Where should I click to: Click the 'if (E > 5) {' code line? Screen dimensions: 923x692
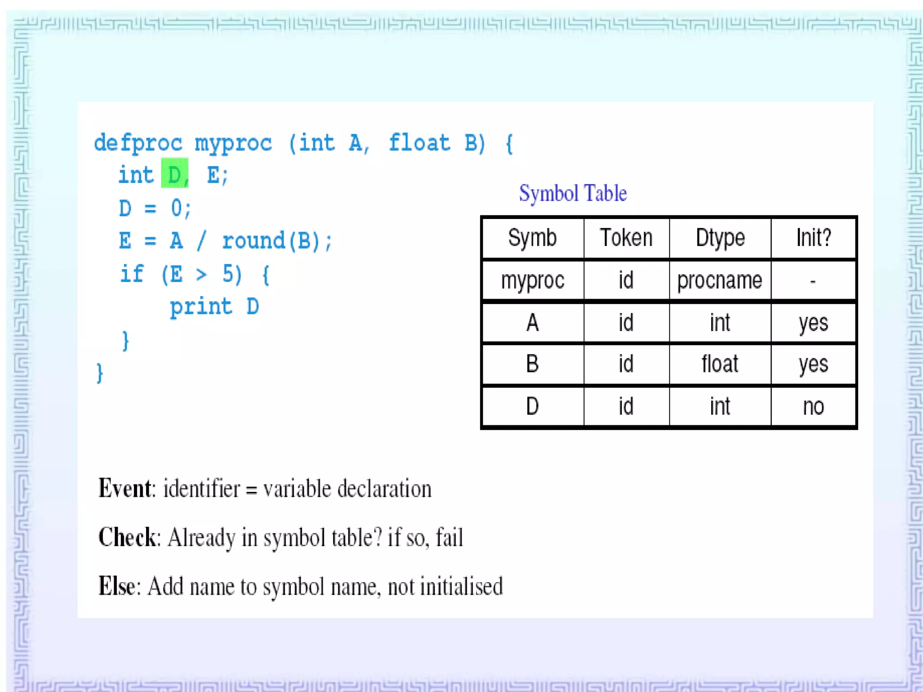(195, 274)
